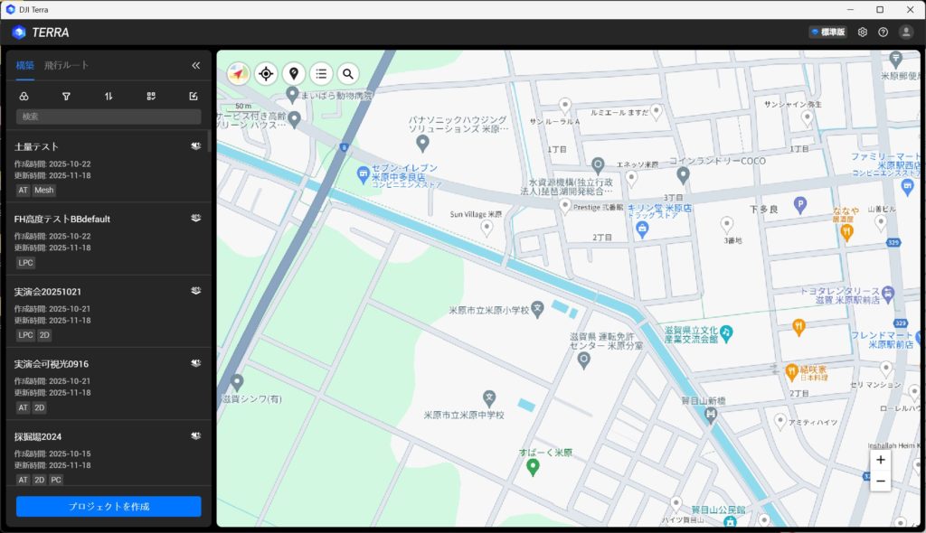926x533 pixels.
Task: Click the 検索 search input field
Action: point(109,117)
